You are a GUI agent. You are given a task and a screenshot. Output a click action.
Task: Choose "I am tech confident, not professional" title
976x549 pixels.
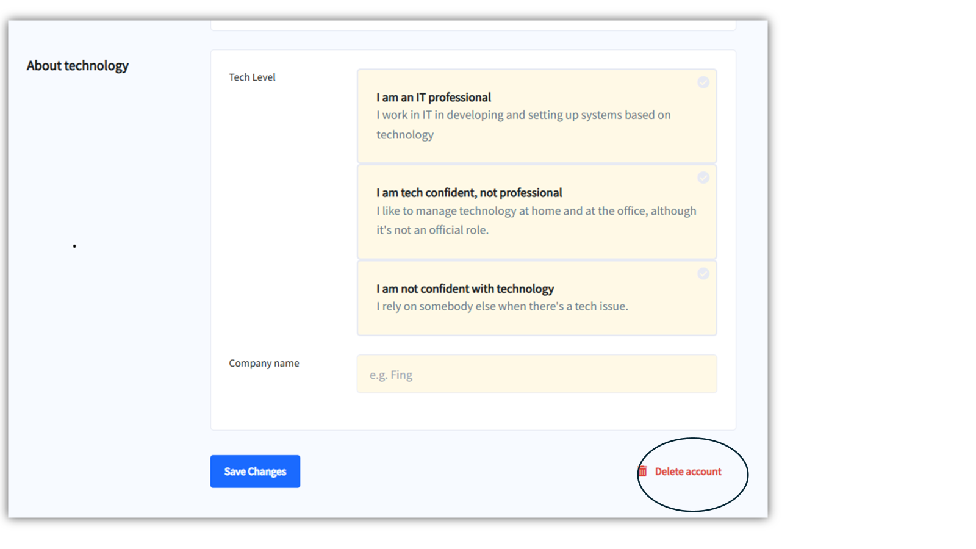pyautogui.click(x=468, y=193)
